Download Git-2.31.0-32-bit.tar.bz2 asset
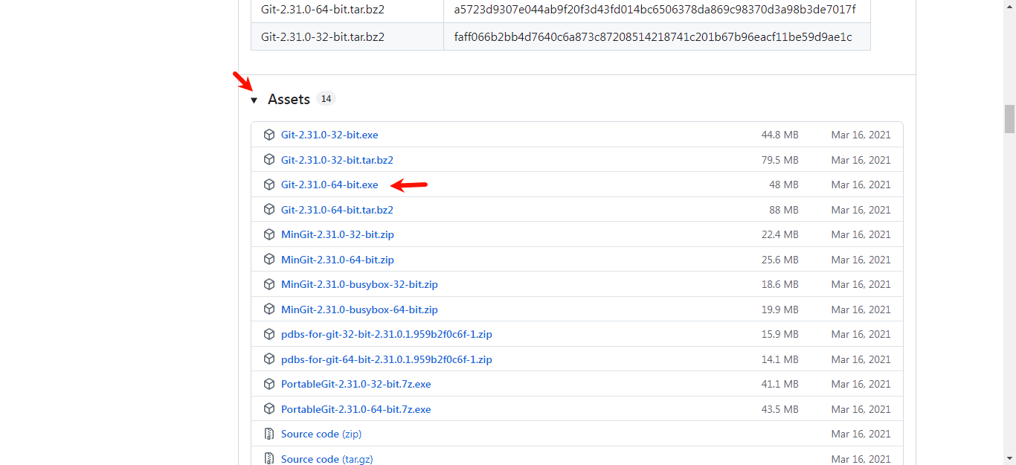 click(x=337, y=160)
